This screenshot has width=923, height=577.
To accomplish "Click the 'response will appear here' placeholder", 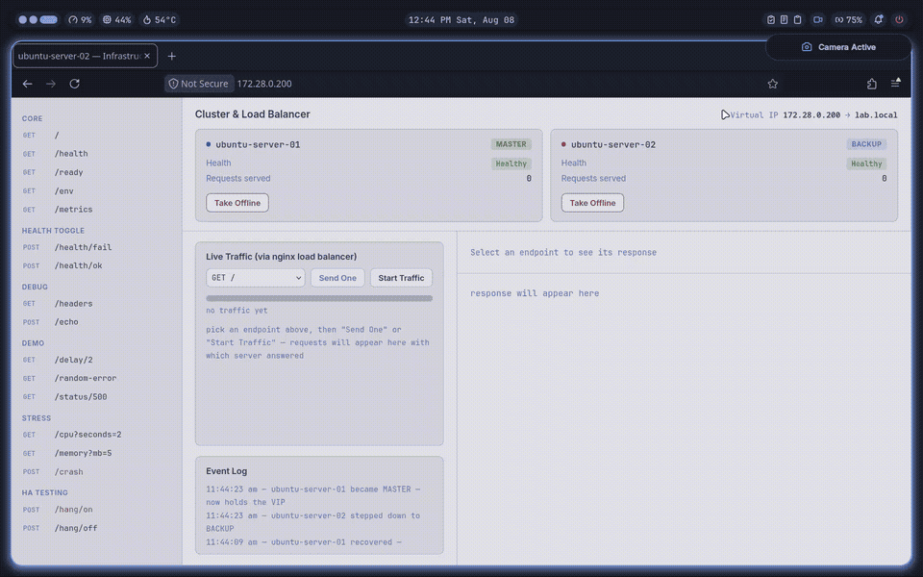I will (535, 293).
